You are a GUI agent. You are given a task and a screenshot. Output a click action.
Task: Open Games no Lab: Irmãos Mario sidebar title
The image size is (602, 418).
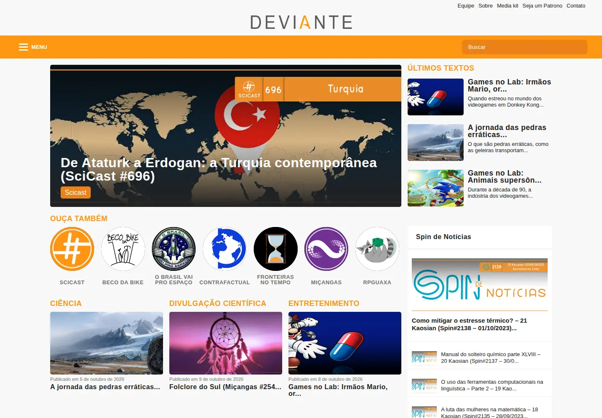(x=509, y=85)
